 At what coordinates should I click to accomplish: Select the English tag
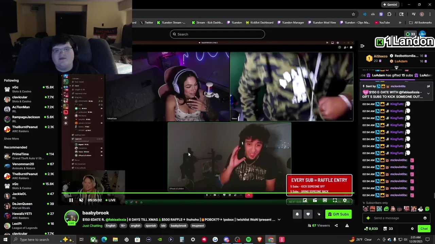click(x=110, y=226)
